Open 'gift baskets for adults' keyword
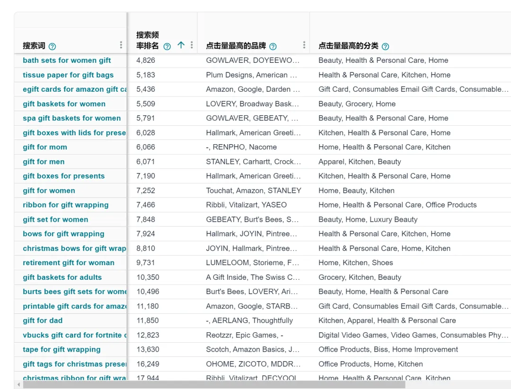This screenshot has width=511, height=389. 62,277
